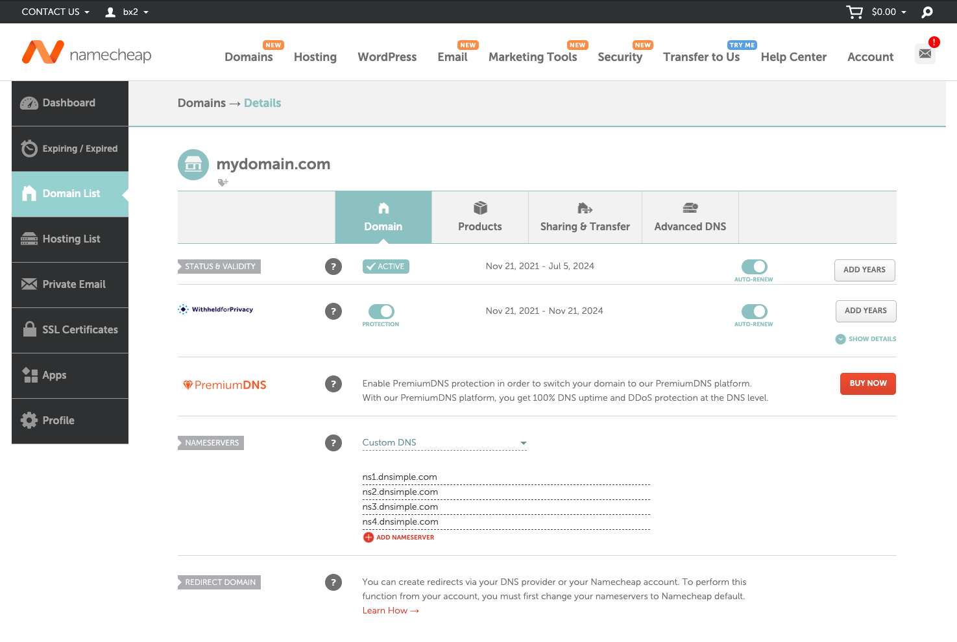957x642 pixels.
Task: Open the Sharing & Transfer tab
Action: coord(585,217)
